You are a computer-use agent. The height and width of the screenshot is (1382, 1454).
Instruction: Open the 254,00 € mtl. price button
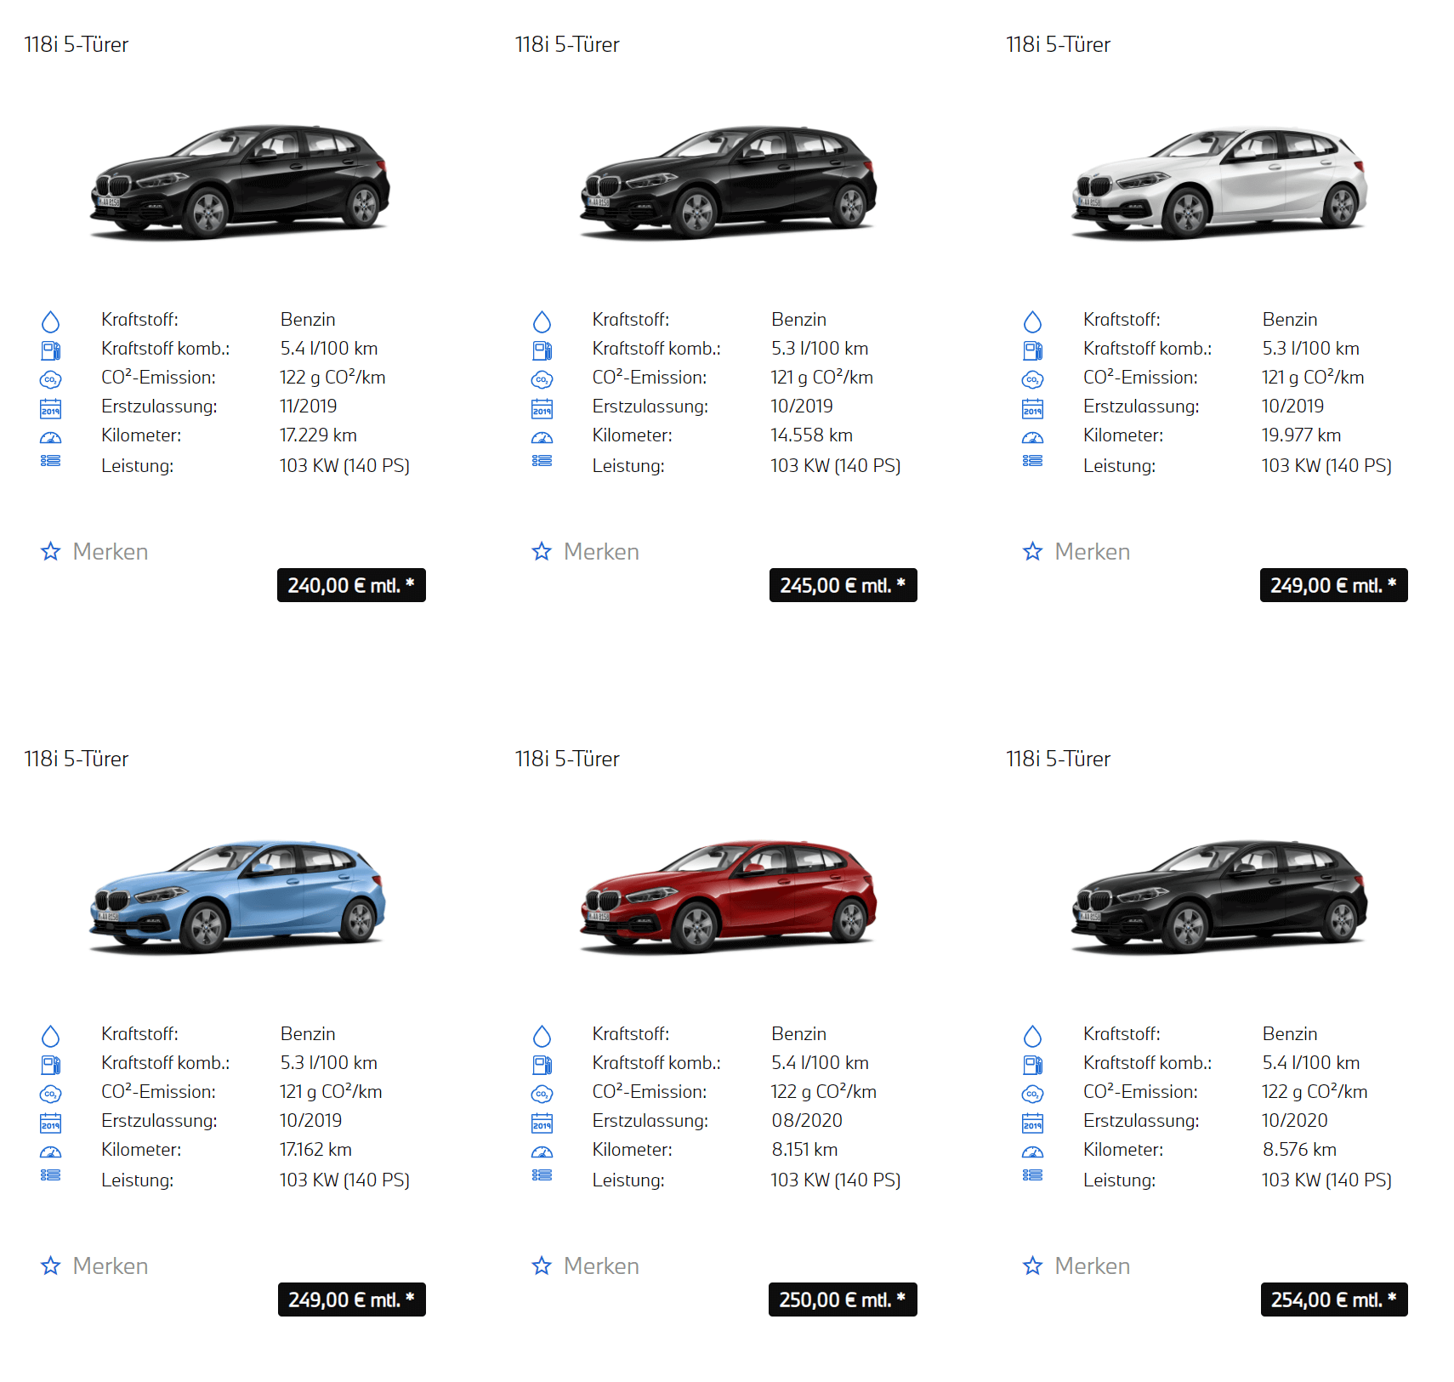pyautogui.click(x=1334, y=1300)
